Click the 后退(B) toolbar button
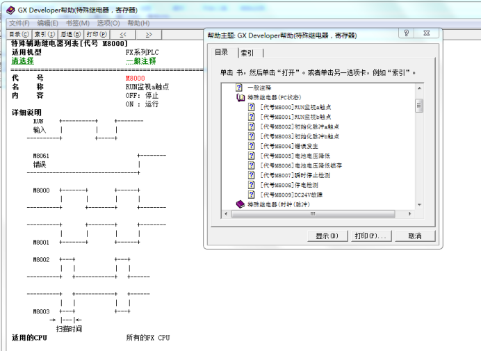This screenshot has width=481, height=351. 71,34
